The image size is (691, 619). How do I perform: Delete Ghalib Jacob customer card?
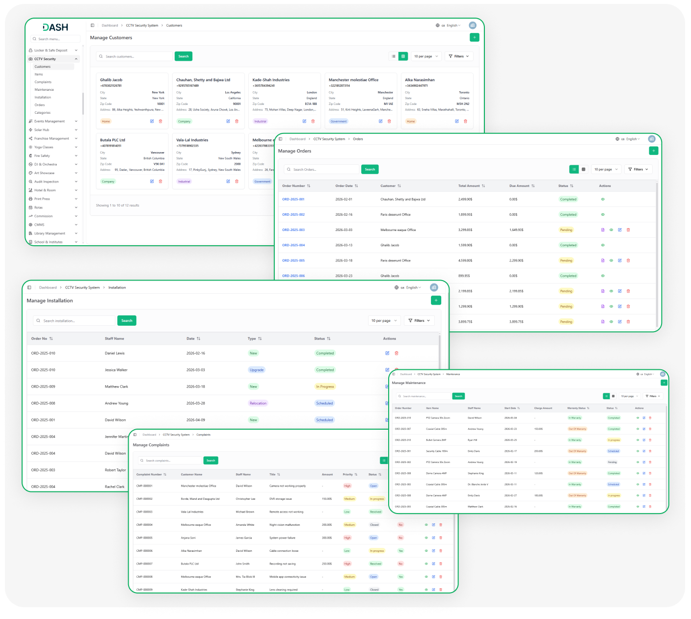(160, 121)
